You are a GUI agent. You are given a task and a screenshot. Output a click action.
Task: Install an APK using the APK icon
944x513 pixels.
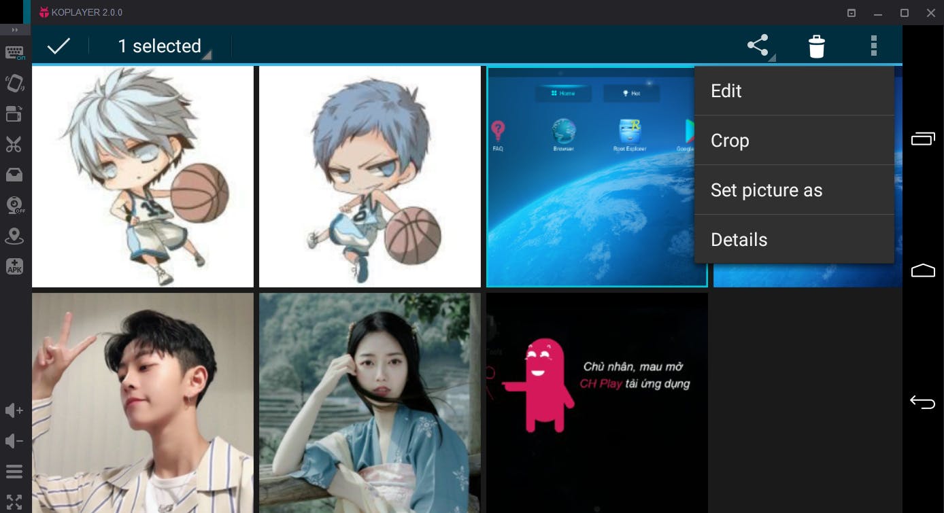14,266
